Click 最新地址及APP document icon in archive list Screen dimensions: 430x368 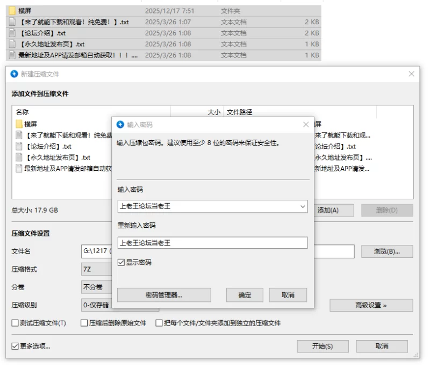coord(19,169)
